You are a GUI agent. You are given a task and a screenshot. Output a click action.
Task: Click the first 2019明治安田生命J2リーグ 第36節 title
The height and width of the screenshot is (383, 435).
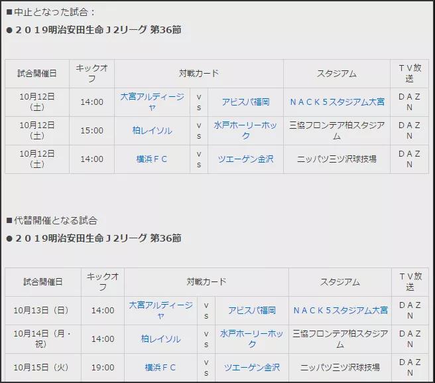coord(93,30)
